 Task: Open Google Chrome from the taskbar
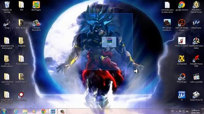point(44,111)
